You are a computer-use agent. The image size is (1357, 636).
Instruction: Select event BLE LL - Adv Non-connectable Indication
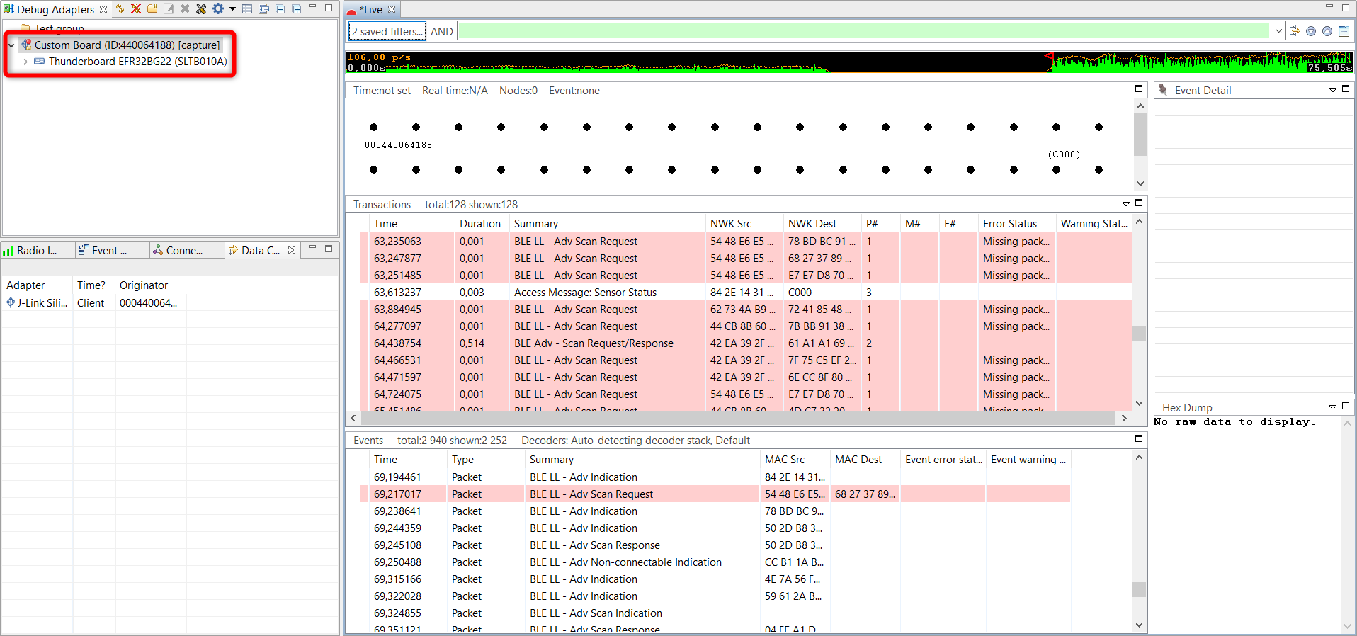[x=715, y=562]
